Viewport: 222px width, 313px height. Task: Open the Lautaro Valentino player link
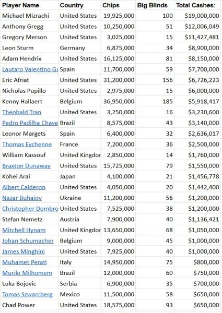point(30,69)
